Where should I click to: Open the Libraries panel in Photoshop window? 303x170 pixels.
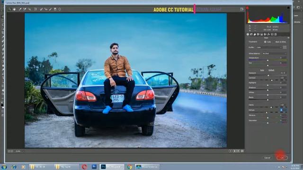(297, 22)
